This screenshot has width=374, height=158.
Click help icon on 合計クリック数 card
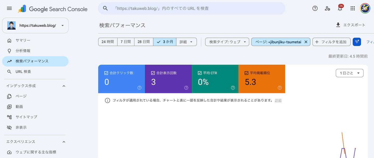(139, 88)
